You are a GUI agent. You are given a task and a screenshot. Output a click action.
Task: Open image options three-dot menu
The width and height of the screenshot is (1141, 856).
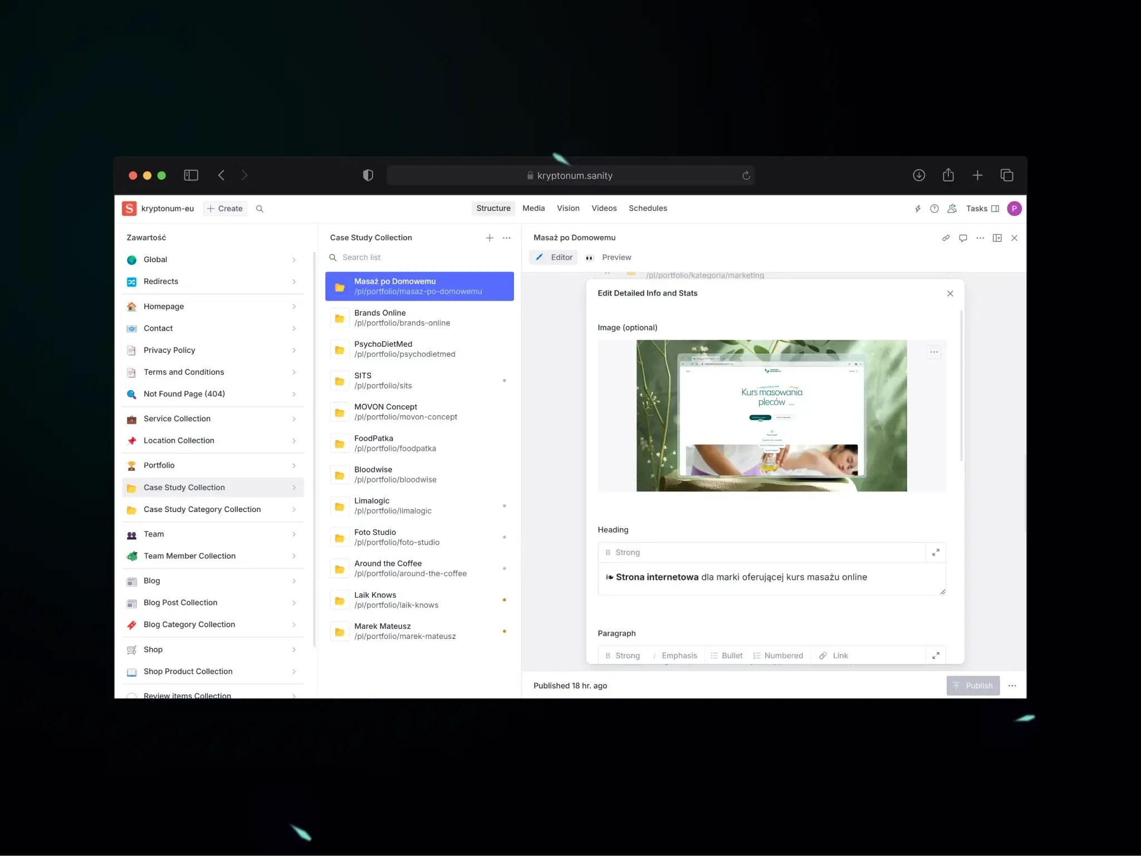pos(934,352)
